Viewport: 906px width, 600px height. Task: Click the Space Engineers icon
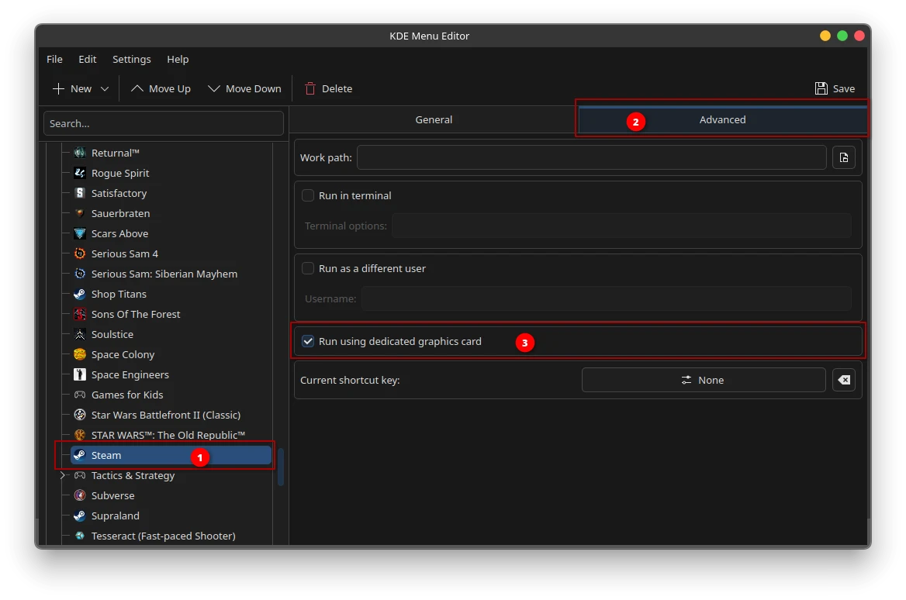tap(80, 374)
